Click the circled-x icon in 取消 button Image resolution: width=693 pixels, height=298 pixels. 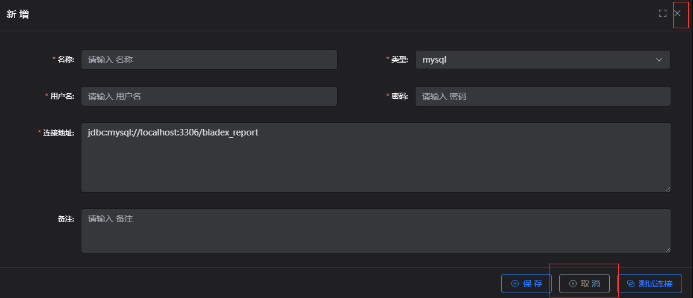point(572,284)
